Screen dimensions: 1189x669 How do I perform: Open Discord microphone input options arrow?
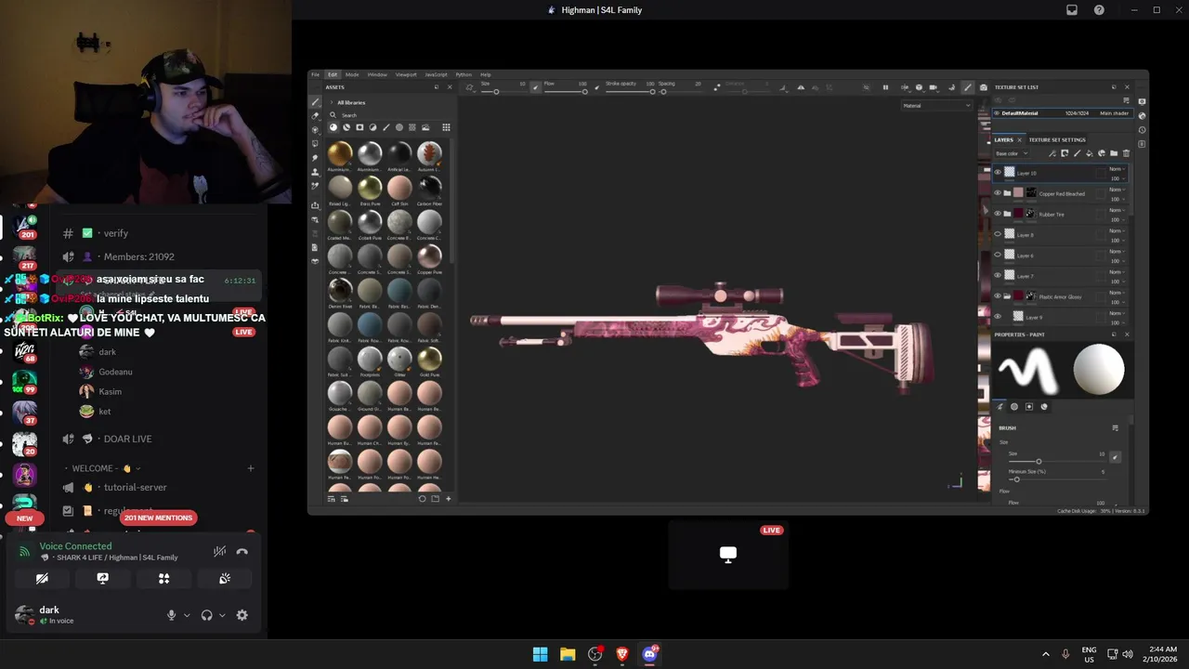click(187, 615)
